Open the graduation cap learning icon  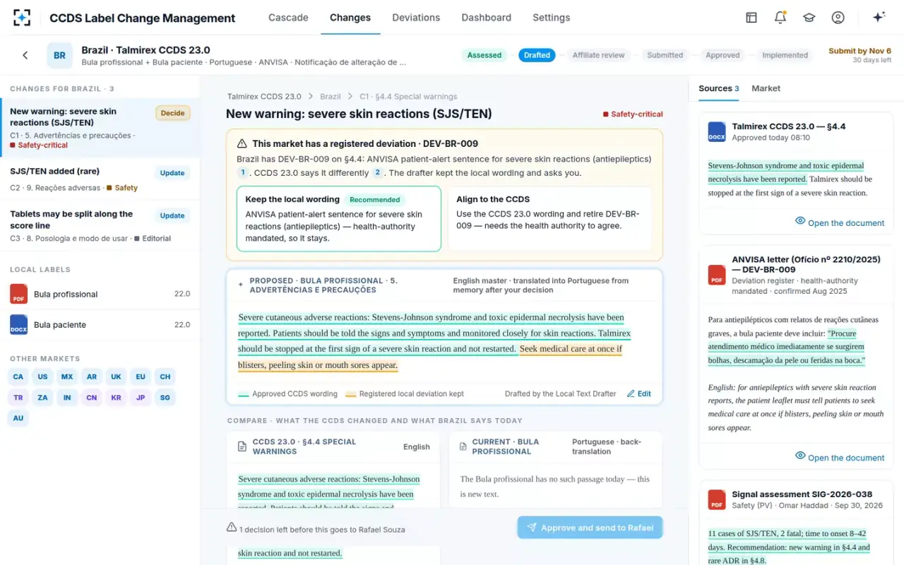click(809, 18)
